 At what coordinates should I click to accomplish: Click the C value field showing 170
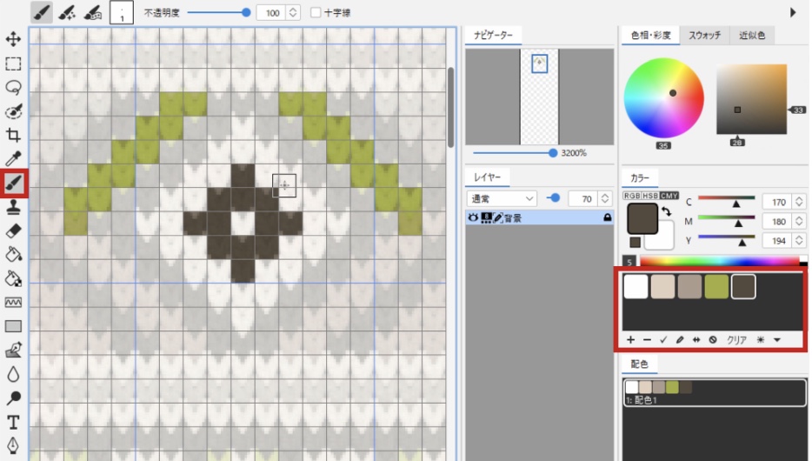pyautogui.click(x=777, y=202)
